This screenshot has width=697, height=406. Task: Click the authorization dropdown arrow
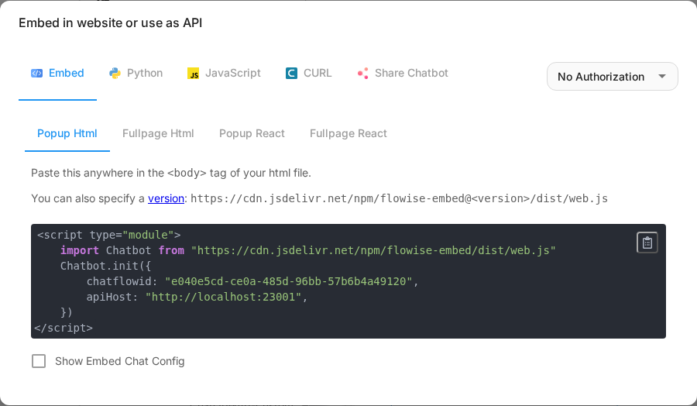click(x=662, y=77)
